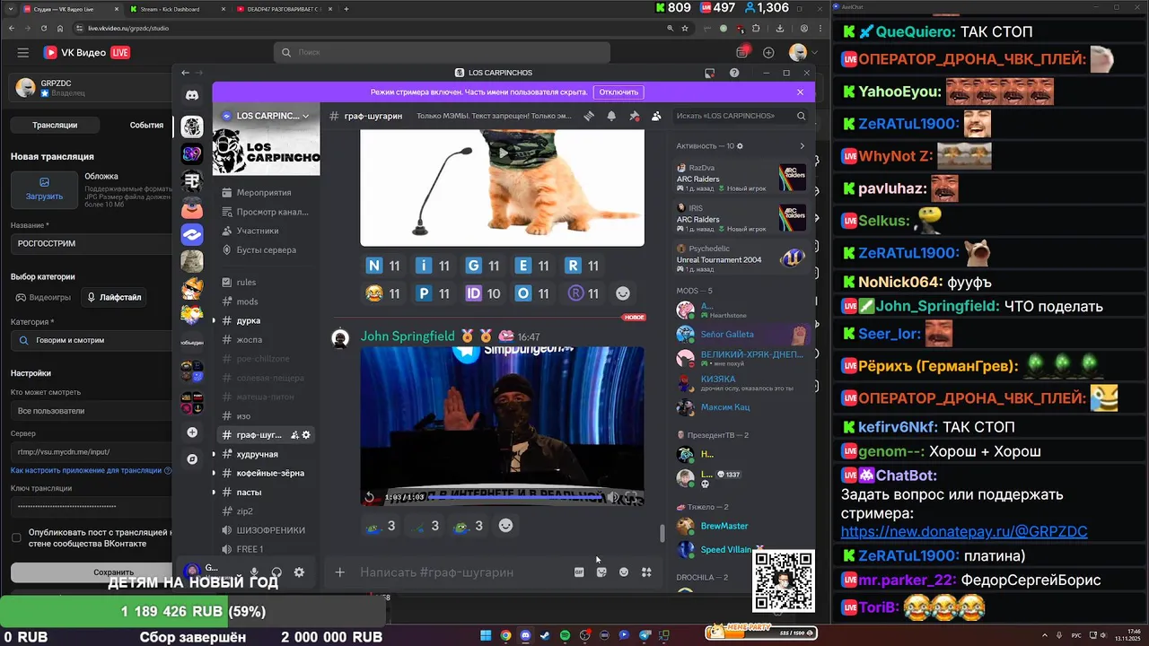The width and height of the screenshot is (1149, 646).
Task: Open notification settings bell in Discord
Action: click(611, 116)
